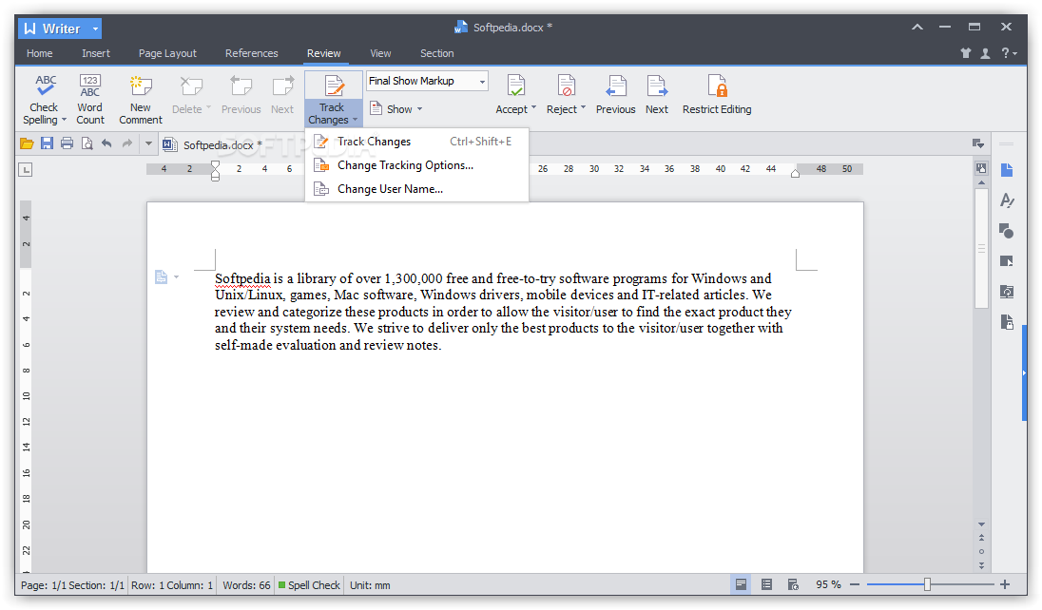
Task: Open Restrict Editing
Action: (x=717, y=94)
